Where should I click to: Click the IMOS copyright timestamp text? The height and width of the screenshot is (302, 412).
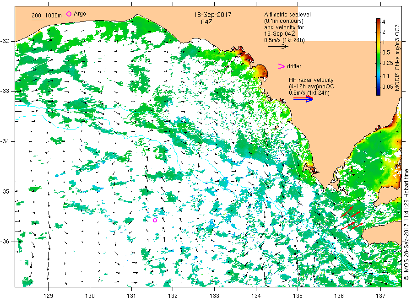(406, 225)
